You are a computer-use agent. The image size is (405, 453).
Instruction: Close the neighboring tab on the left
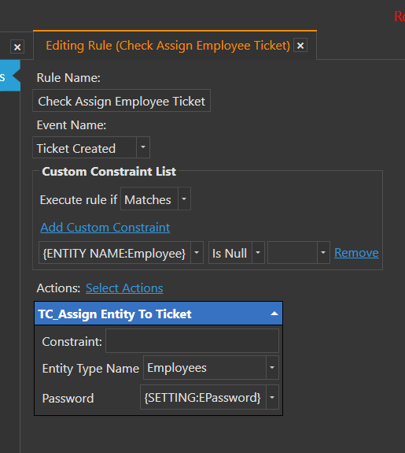point(17,46)
